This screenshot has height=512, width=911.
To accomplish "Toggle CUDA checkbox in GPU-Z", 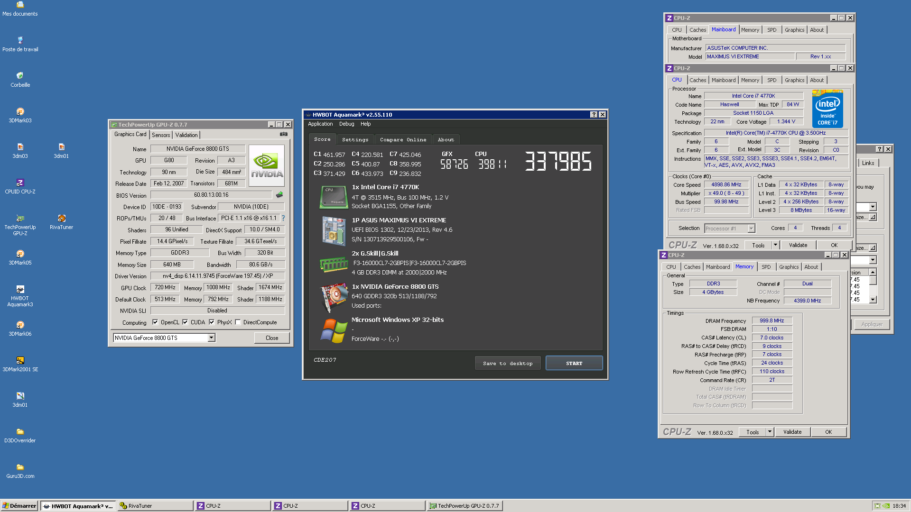I will pyautogui.click(x=185, y=322).
